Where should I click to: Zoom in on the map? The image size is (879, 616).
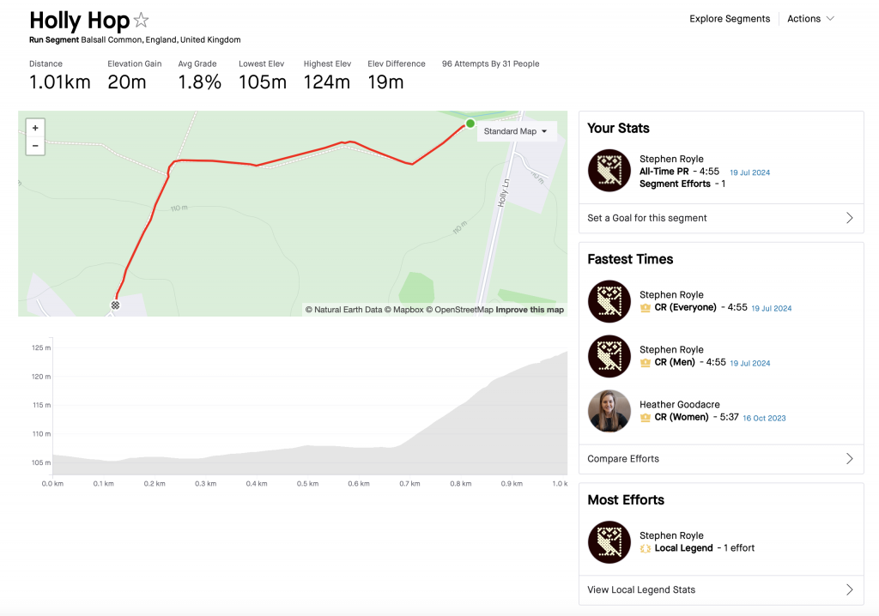(x=35, y=129)
